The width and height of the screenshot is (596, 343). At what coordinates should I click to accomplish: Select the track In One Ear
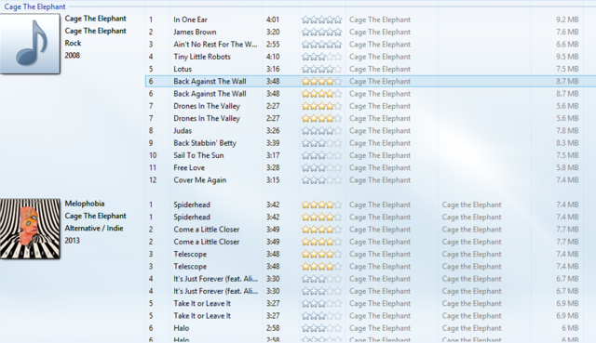click(190, 20)
